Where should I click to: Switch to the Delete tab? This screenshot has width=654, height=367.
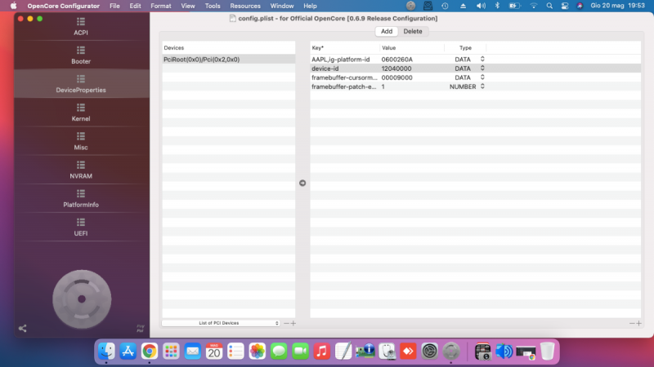(x=413, y=31)
